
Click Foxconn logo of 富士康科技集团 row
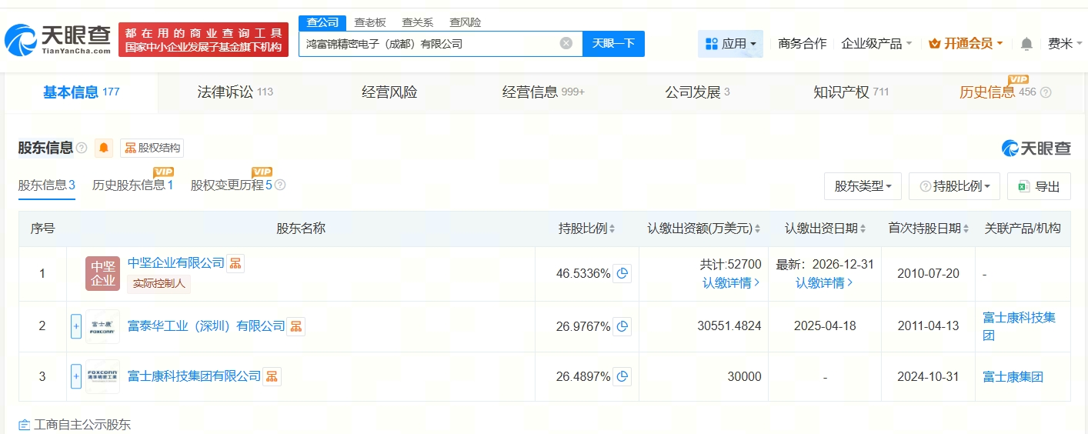tap(102, 376)
